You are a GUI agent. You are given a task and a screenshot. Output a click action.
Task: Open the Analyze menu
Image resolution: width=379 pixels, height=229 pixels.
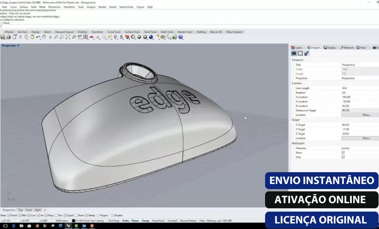point(91,7)
